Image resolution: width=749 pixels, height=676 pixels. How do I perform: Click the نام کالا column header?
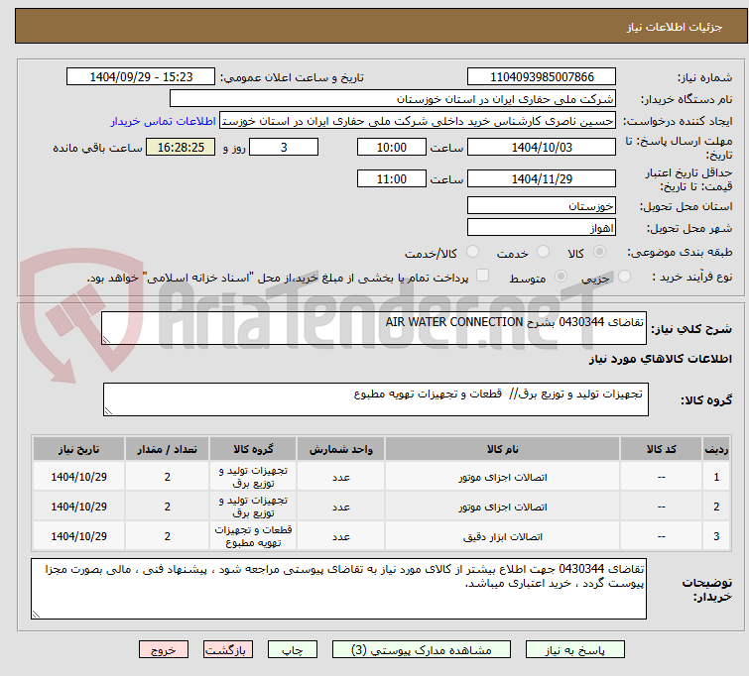coord(503,449)
